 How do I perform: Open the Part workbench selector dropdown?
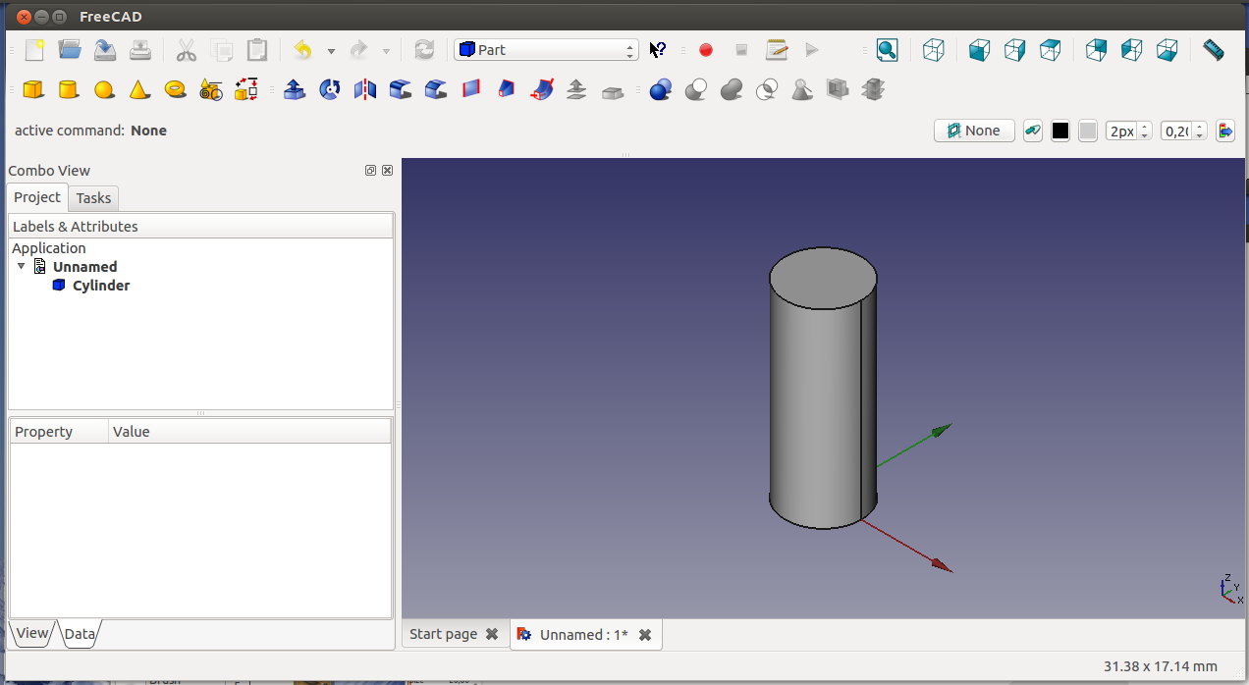coord(546,50)
